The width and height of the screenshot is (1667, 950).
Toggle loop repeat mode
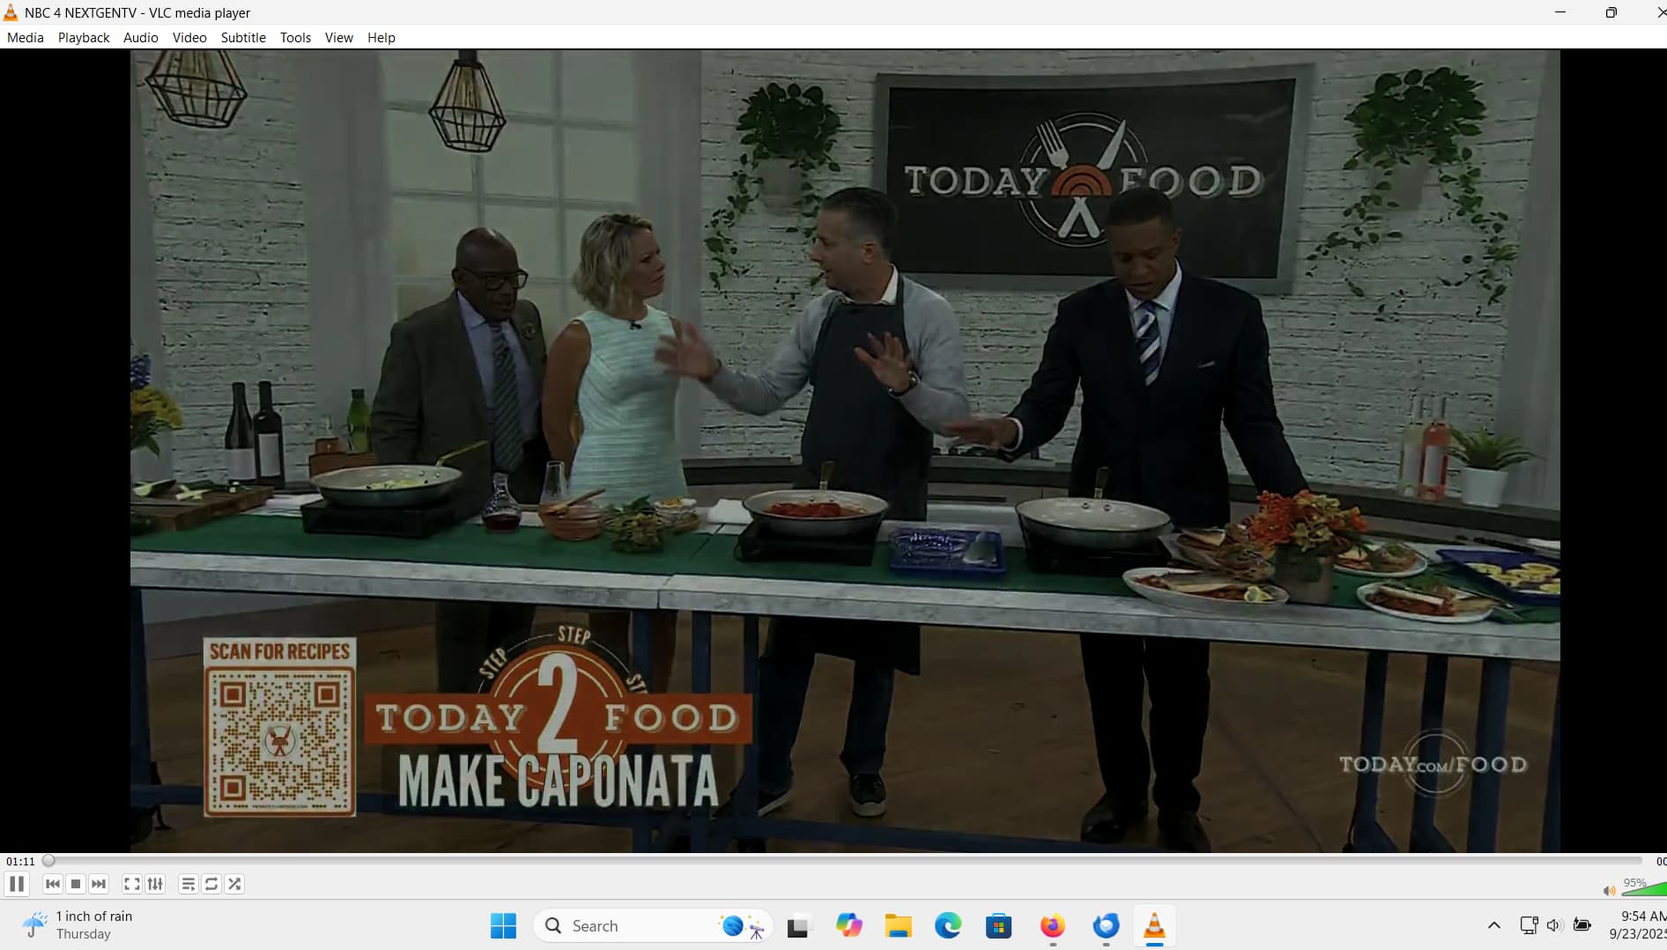point(211,884)
